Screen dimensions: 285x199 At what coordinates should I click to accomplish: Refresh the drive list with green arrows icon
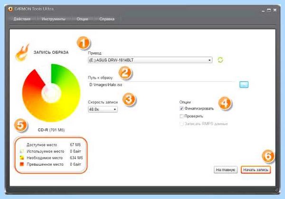(x=220, y=60)
